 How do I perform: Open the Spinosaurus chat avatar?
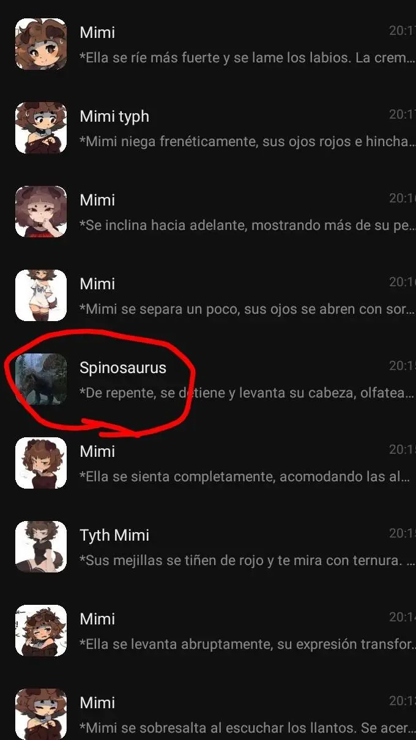41,379
